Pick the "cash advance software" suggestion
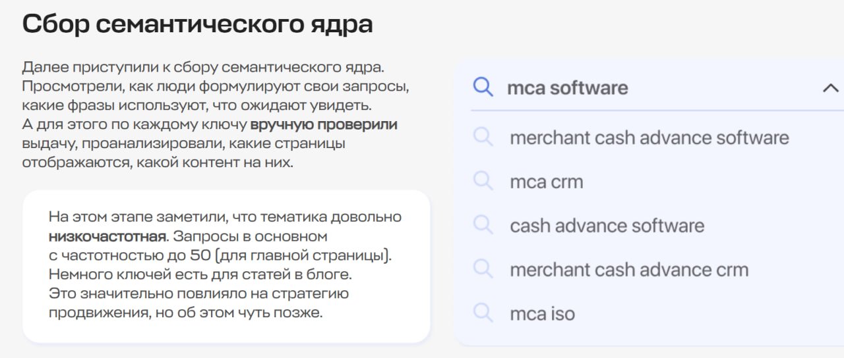 [607, 226]
